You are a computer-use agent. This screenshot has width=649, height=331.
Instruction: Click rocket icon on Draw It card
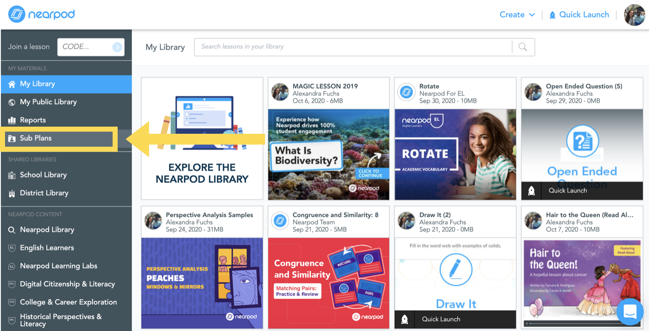point(404,320)
